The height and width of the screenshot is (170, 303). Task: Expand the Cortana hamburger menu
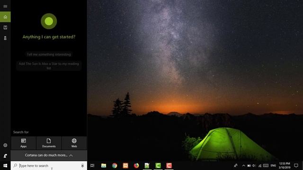(5, 6)
